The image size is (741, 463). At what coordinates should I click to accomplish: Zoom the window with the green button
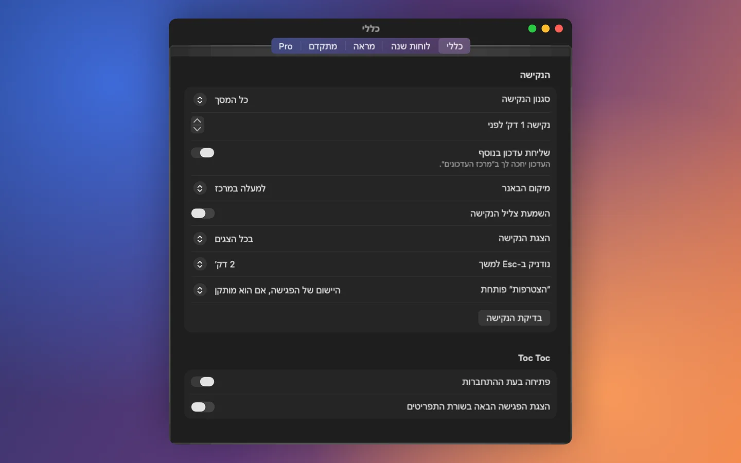pos(532,28)
